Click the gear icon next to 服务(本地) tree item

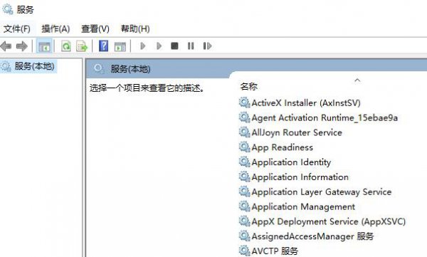coord(6,66)
